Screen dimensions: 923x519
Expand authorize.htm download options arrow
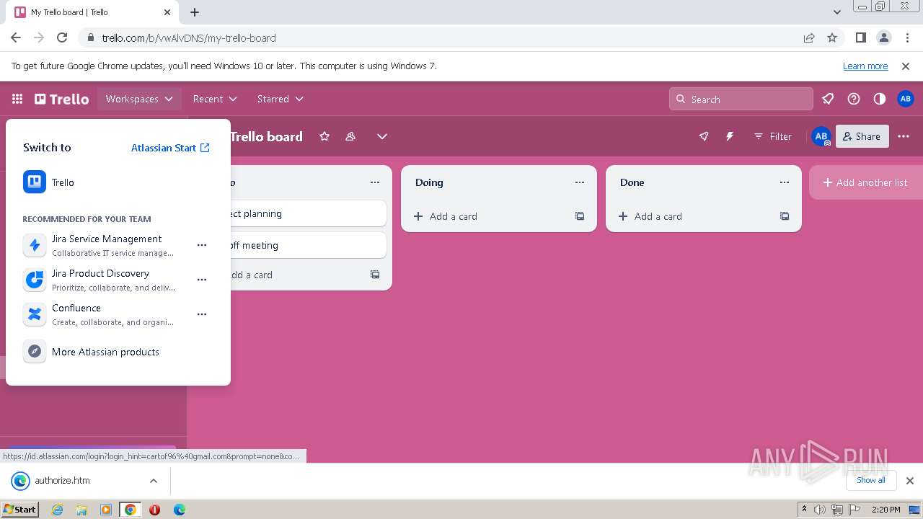pyautogui.click(x=154, y=481)
